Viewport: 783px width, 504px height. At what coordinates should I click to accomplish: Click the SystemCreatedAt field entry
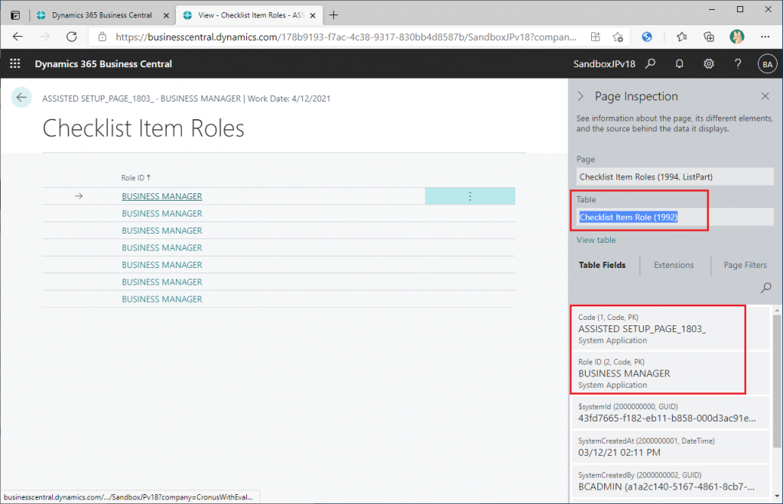pyautogui.click(x=670, y=447)
